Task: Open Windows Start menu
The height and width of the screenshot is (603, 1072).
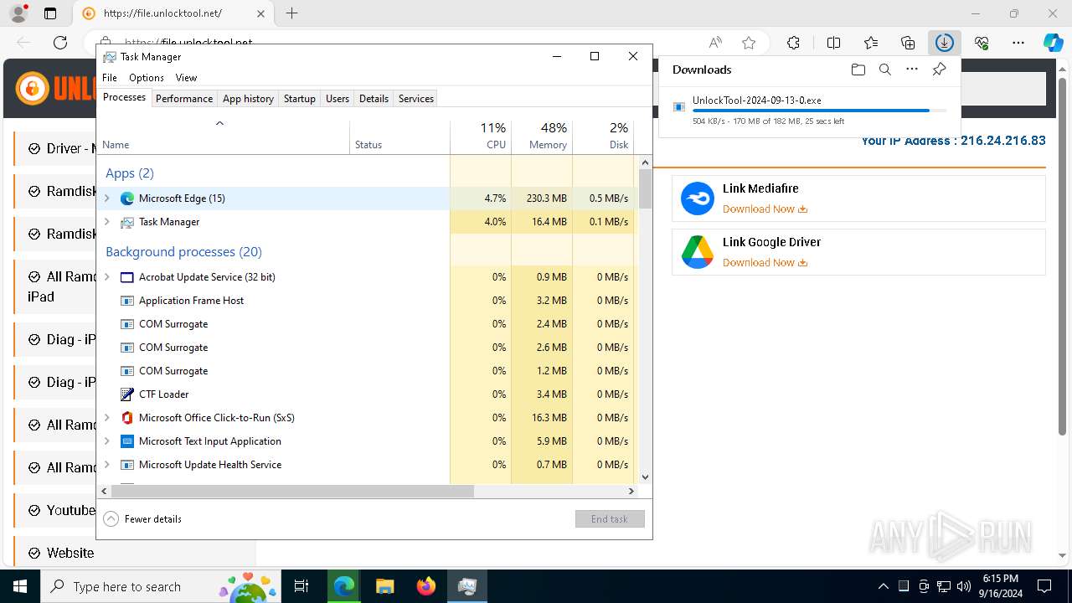Action: (x=20, y=586)
